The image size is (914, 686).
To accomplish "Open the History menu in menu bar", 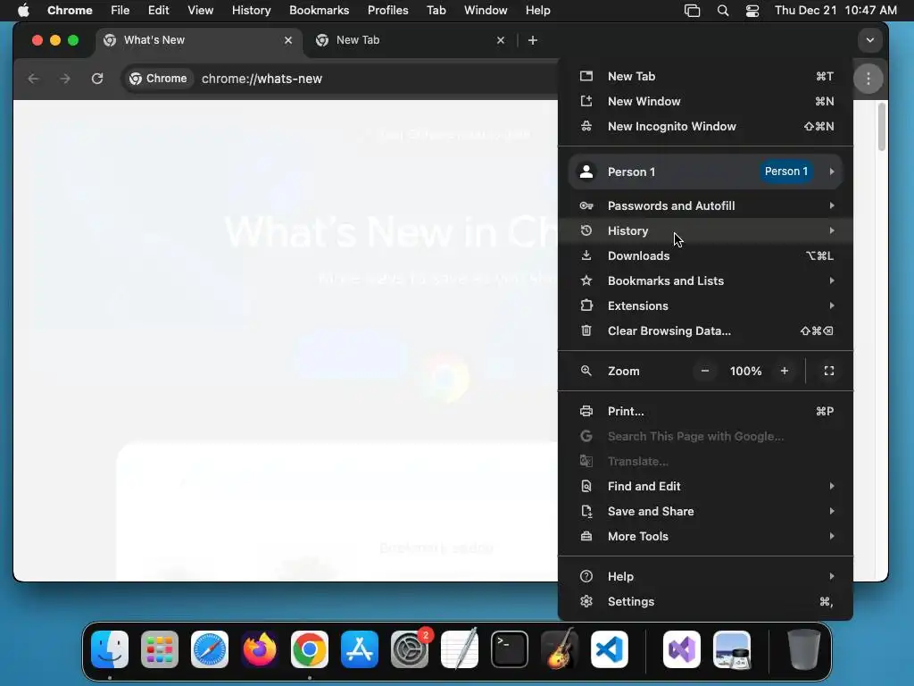I will (x=251, y=11).
